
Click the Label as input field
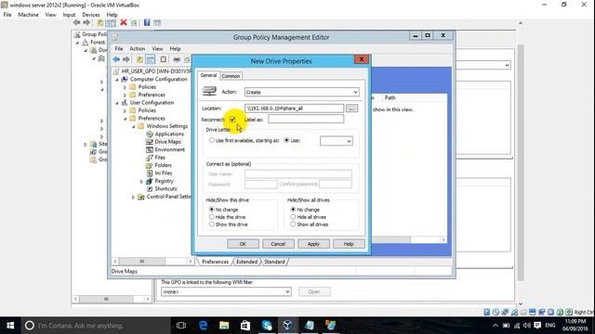tap(306, 120)
